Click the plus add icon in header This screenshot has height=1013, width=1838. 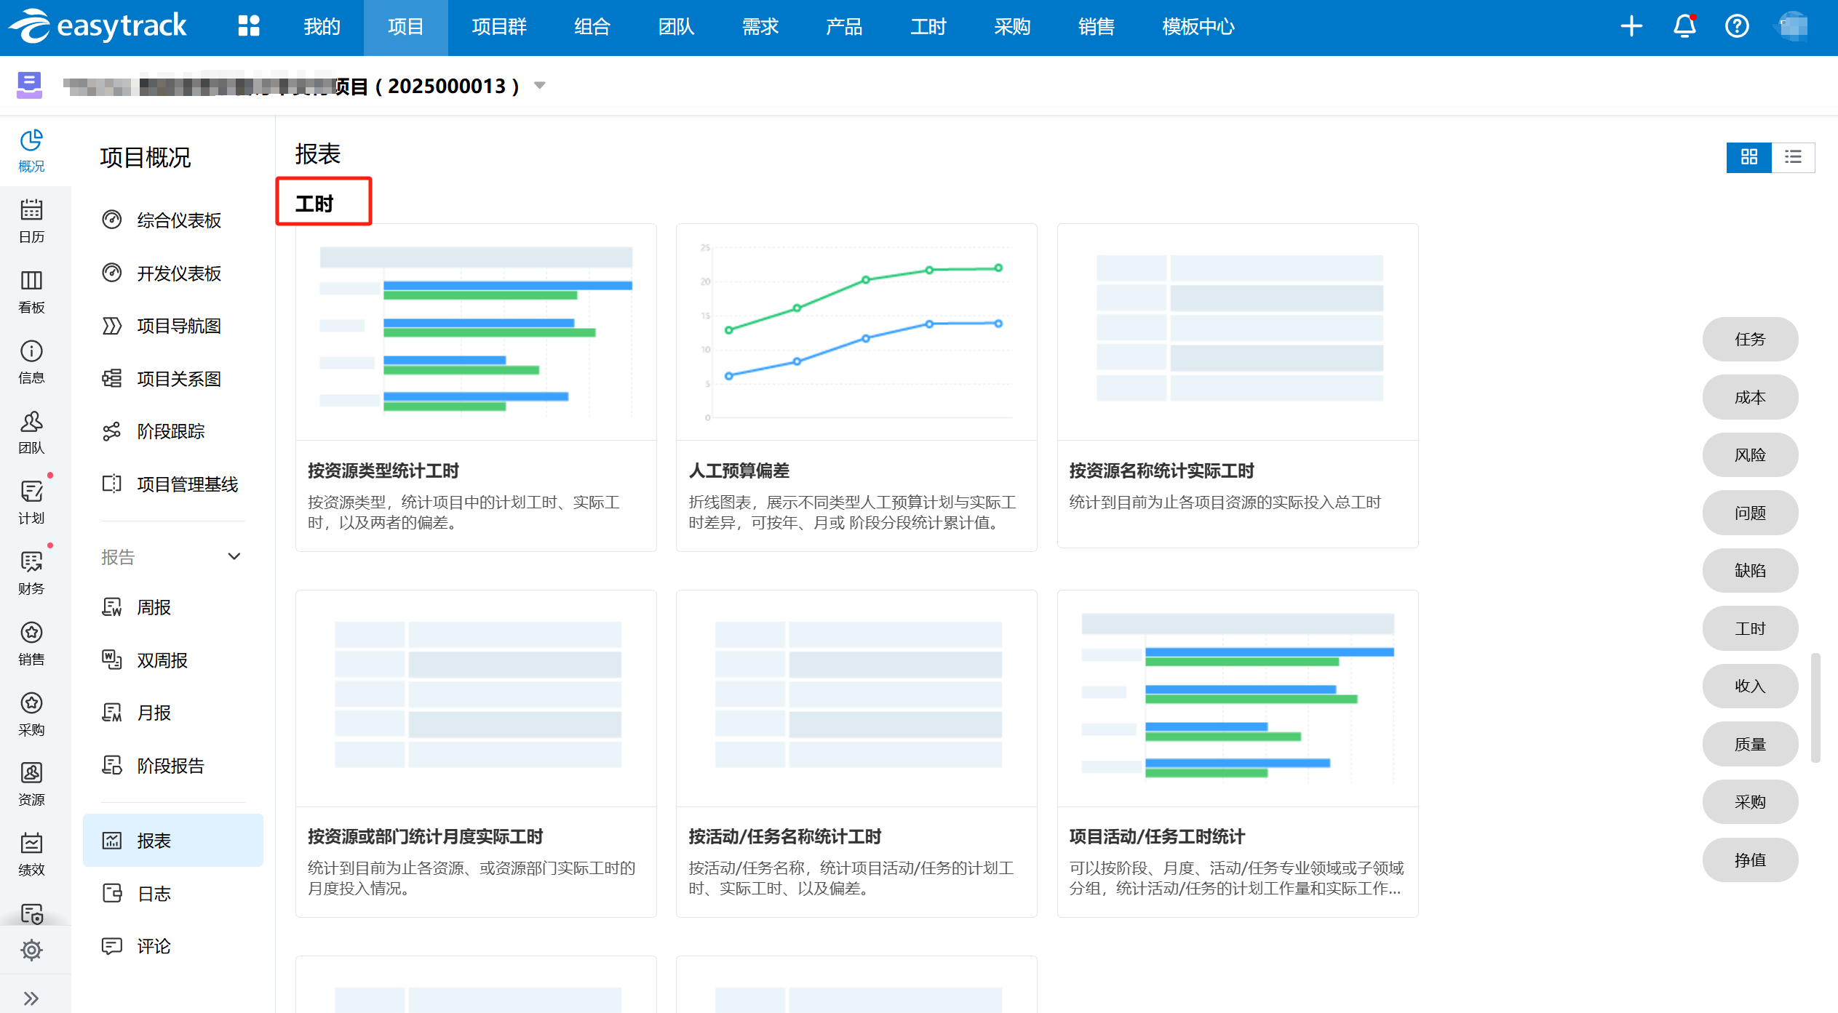tap(1631, 26)
